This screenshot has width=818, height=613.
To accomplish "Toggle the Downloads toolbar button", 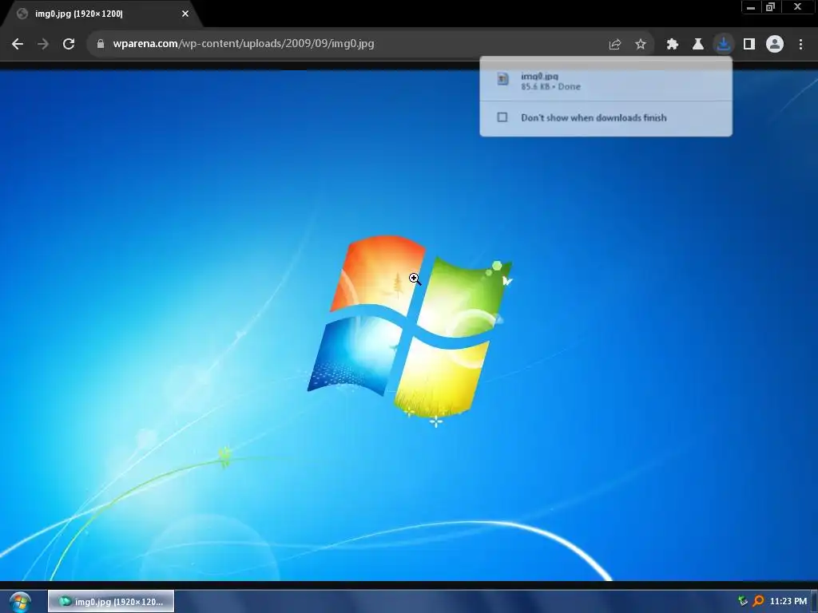I will (x=724, y=45).
